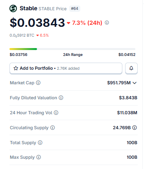Click the 0.0₆5912 BTC price text
Image resolution: width=144 pixels, height=169 pixels.
(x=22, y=35)
